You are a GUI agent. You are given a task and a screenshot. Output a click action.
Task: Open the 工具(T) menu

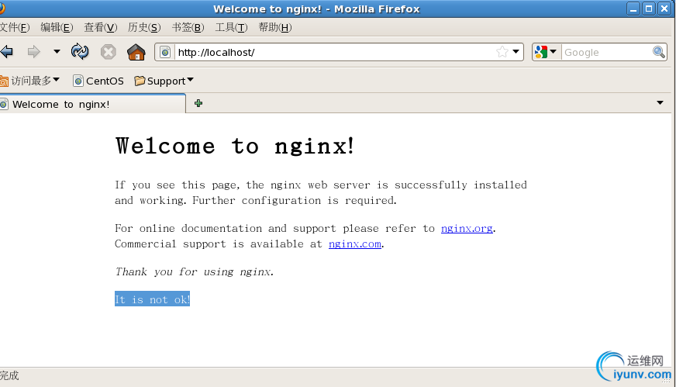231,28
